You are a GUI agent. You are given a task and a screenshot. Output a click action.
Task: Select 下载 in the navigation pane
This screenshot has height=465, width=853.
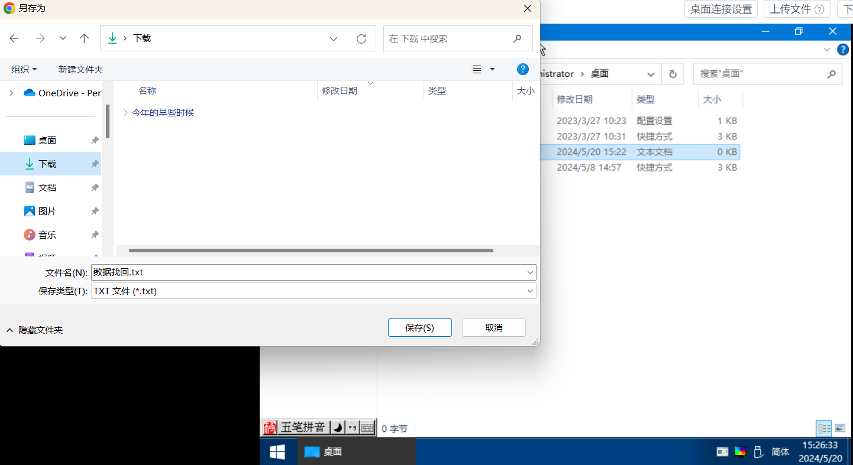pyautogui.click(x=47, y=164)
